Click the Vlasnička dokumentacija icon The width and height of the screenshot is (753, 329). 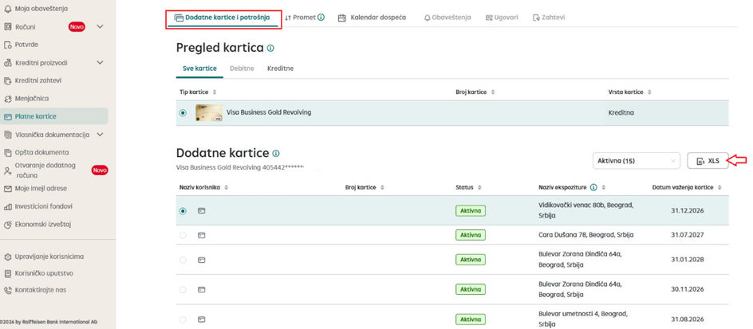click(x=7, y=135)
